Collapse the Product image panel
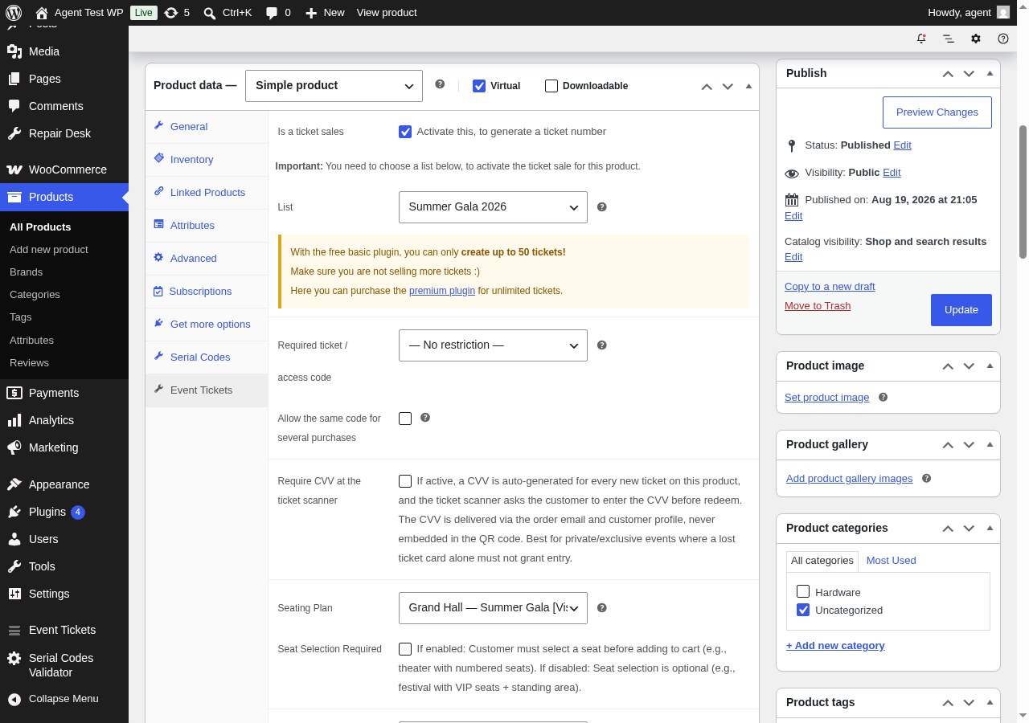This screenshot has width=1029, height=723. pyautogui.click(x=990, y=366)
